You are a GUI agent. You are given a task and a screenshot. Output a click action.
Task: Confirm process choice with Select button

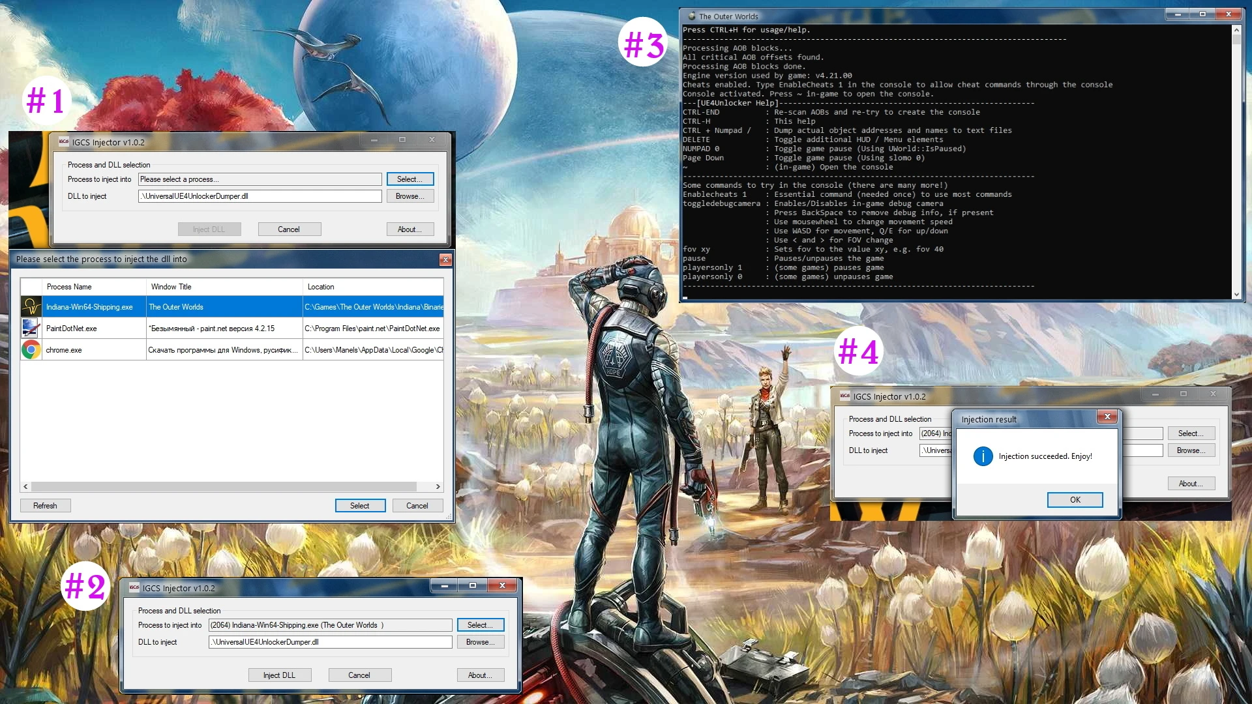point(359,505)
